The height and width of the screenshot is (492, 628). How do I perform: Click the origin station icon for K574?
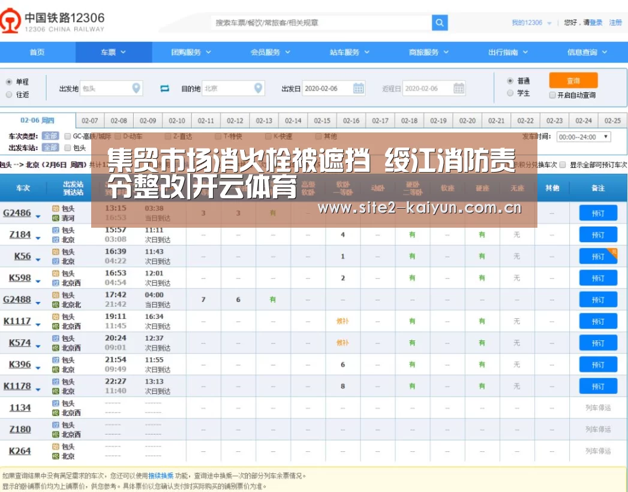(56, 338)
